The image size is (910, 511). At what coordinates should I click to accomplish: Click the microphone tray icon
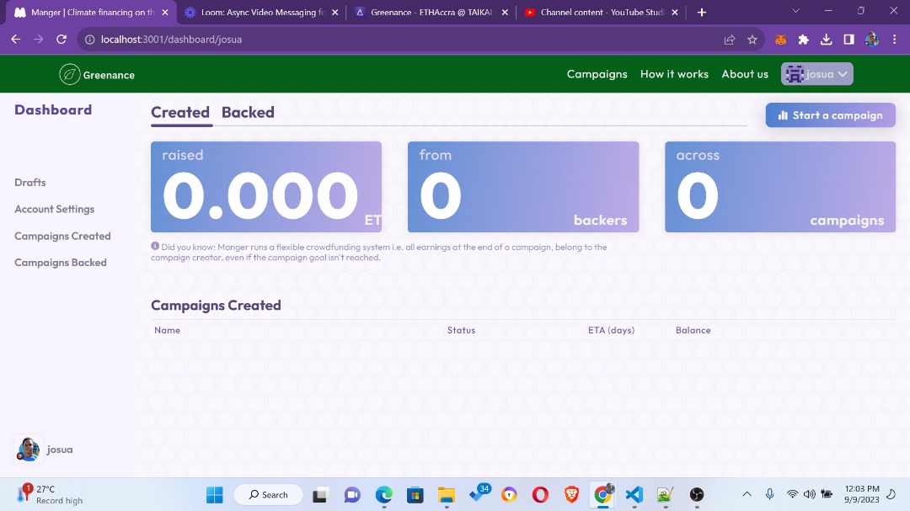coord(769,494)
